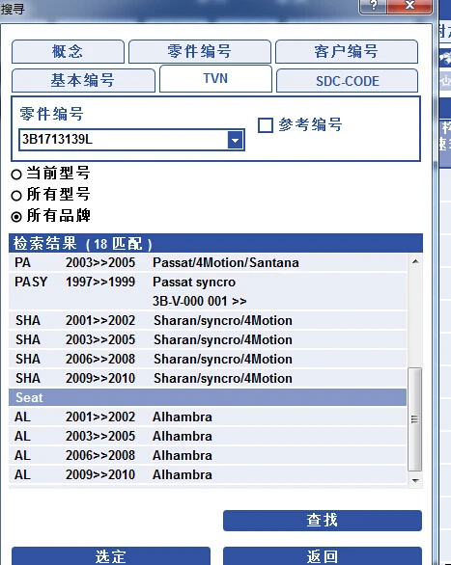Switch to the SDC-CODE tab
451x565 pixels.
[x=347, y=81]
